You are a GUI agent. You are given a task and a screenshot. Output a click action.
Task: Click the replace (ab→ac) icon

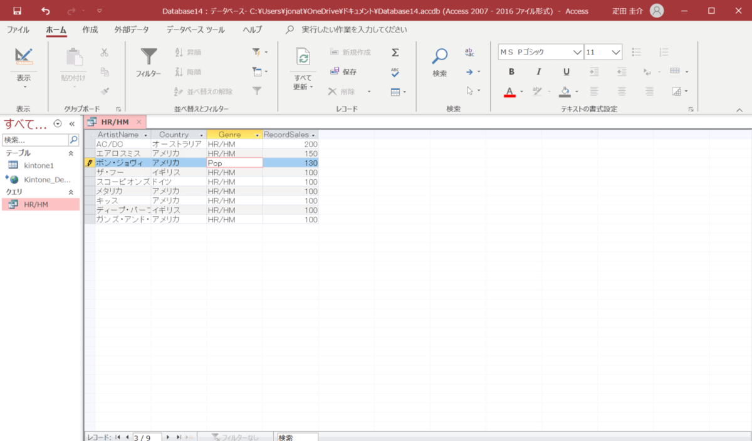pyautogui.click(x=469, y=53)
